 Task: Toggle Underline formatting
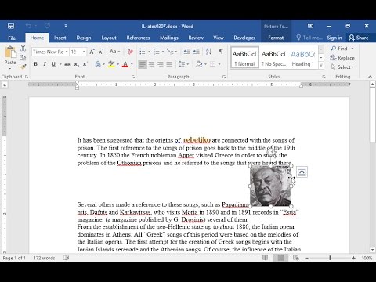click(x=53, y=64)
